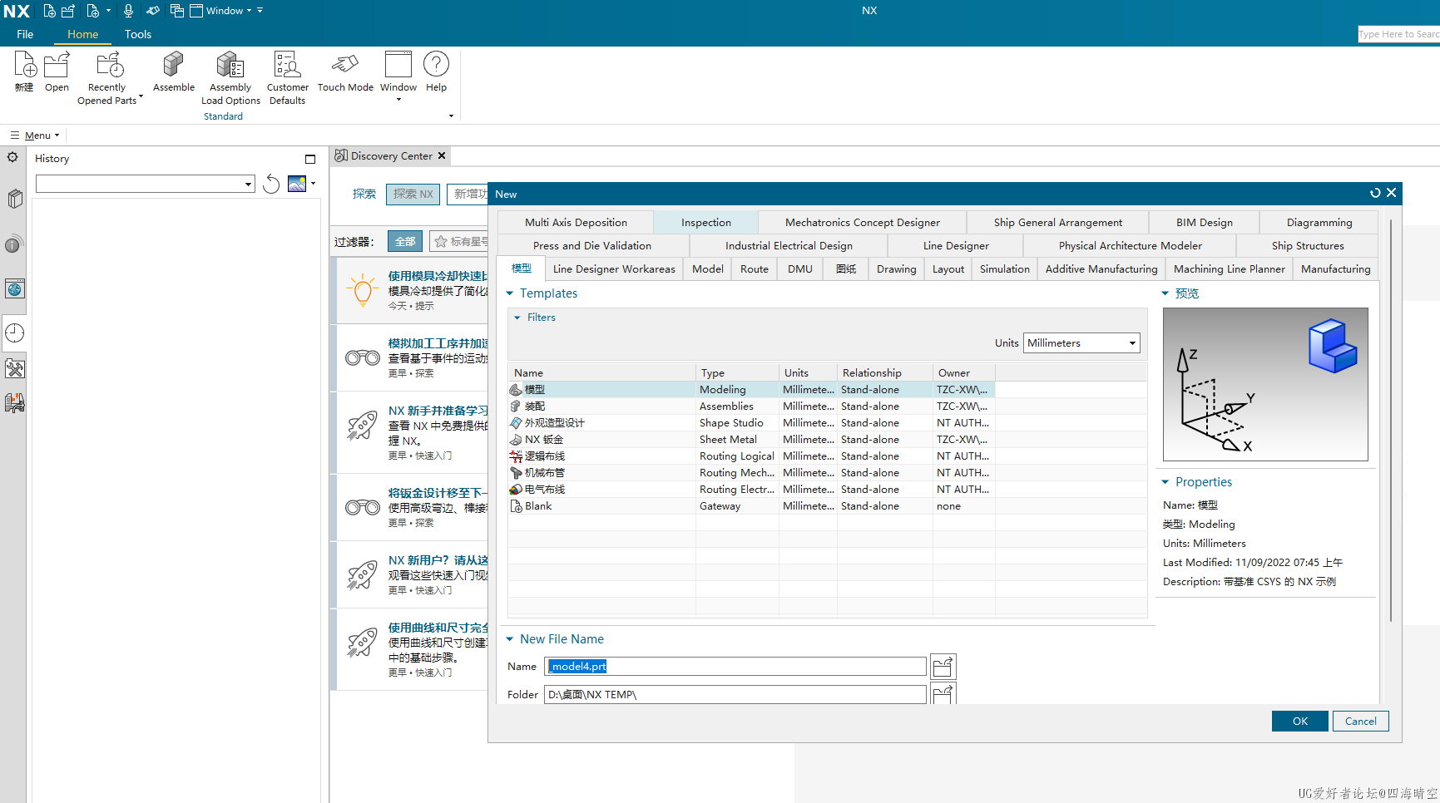Toggle the 全部 filter in Discovery Center
Screen dimensions: 1440x803
click(x=405, y=241)
